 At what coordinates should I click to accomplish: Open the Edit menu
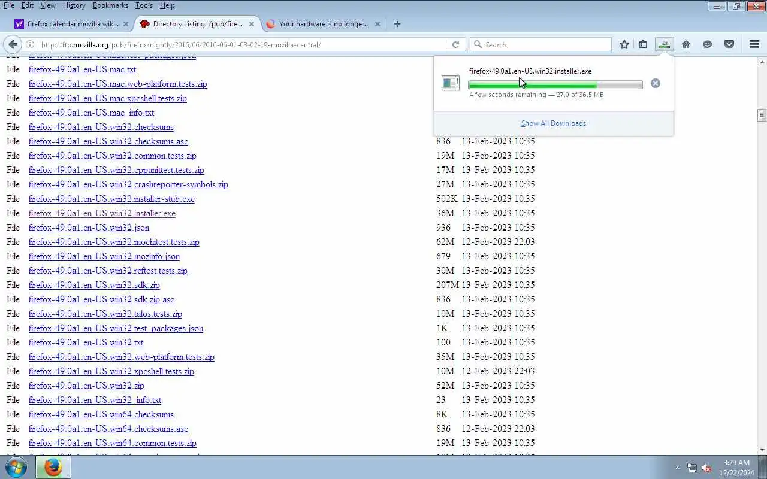(x=28, y=5)
